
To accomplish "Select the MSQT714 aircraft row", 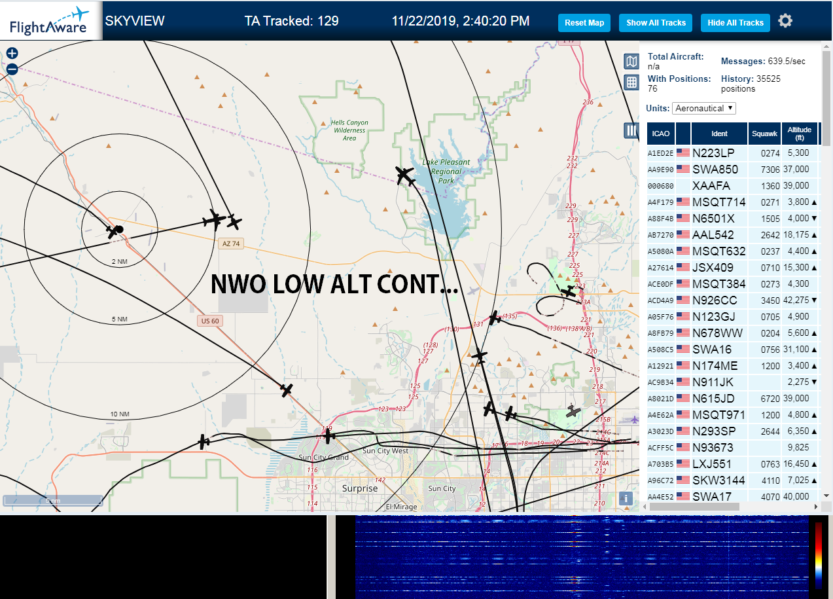I will point(733,202).
